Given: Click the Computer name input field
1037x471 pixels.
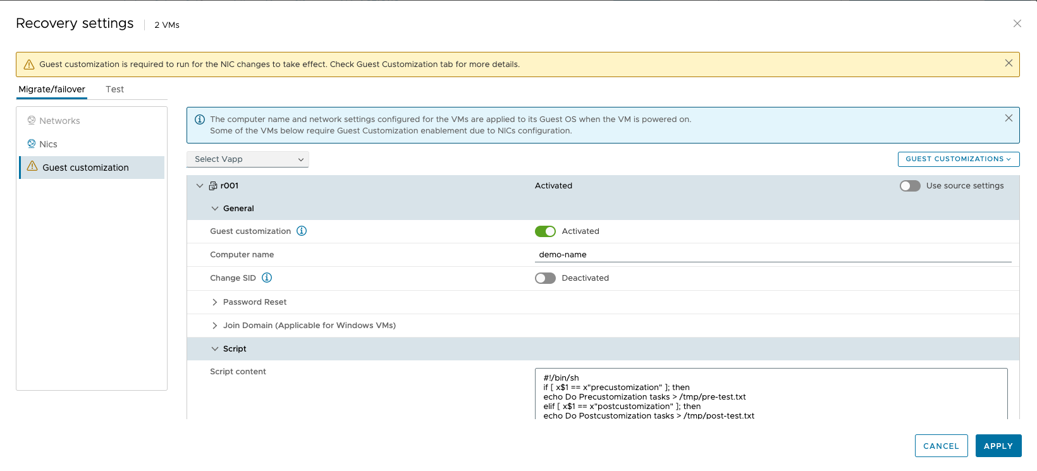Looking at the screenshot, I should click(x=773, y=255).
